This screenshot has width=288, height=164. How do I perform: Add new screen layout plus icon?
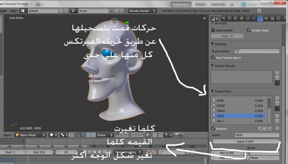tap(61, 11)
